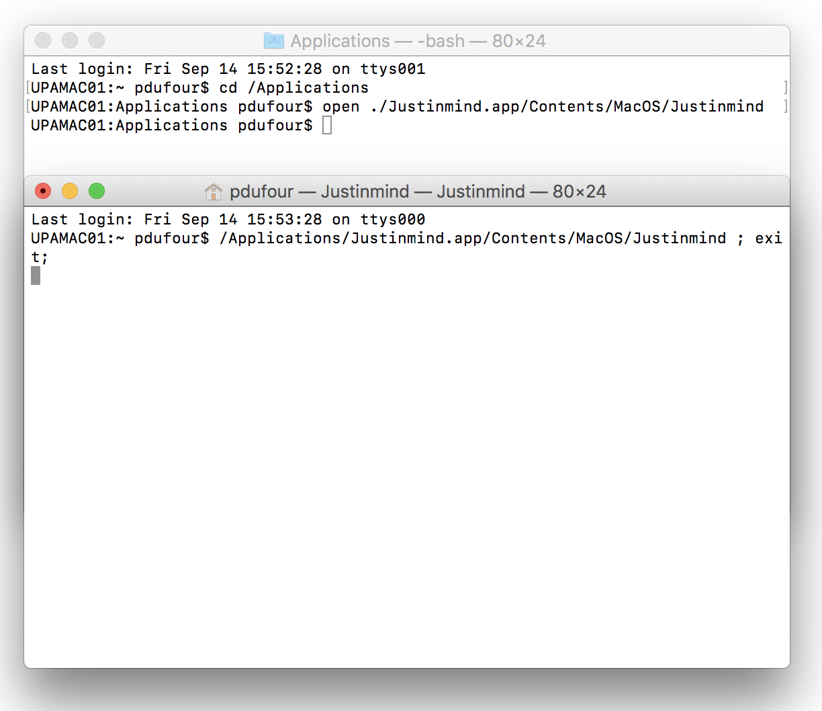The image size is (822, 711).
Task: Close the pdufour Justinmind terminal window
Action: tap(43, 192)
